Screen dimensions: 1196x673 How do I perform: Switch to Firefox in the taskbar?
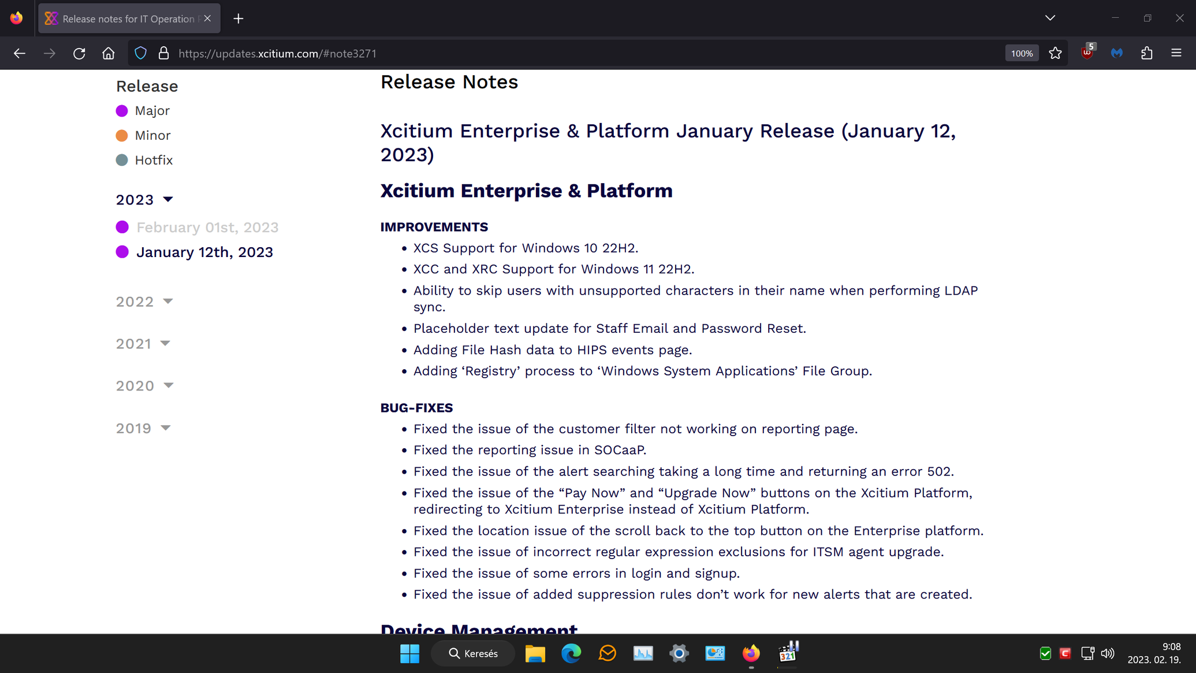751,653
